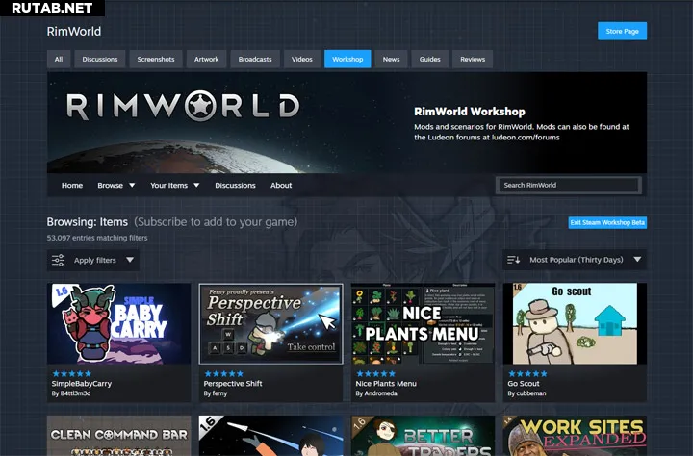Click the five-star rating under SimpleBabyCarry
Viewport: 693px width, 456px height.
click(72, 373)
